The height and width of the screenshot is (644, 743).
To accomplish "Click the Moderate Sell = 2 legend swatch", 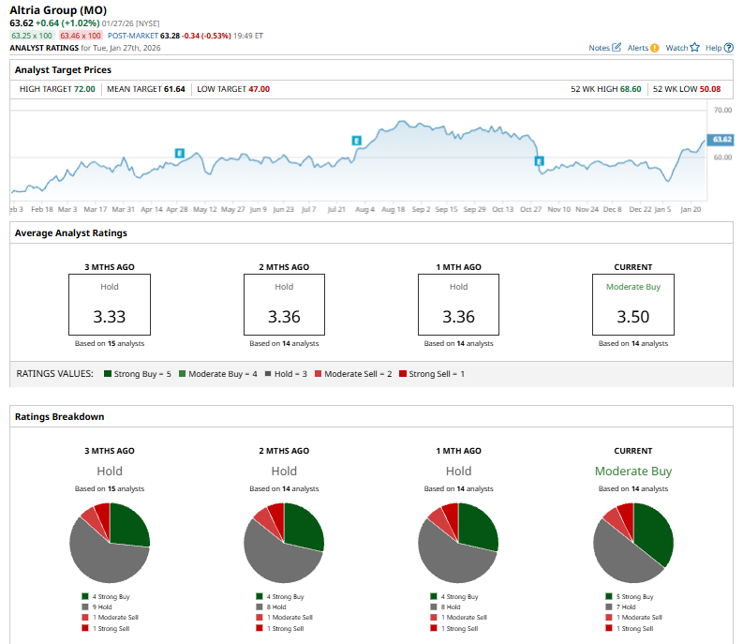I will click(x=318, y=374).
